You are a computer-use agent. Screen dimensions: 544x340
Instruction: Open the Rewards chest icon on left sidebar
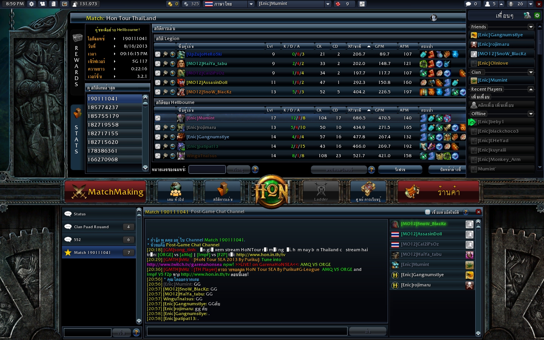pyautogui.click(x=77, y=38)
